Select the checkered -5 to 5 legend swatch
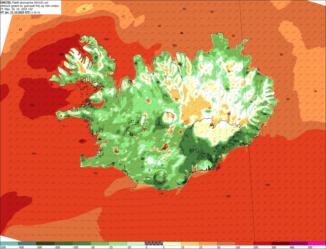This screenshot has height=249, width=326. pos(154,243)
